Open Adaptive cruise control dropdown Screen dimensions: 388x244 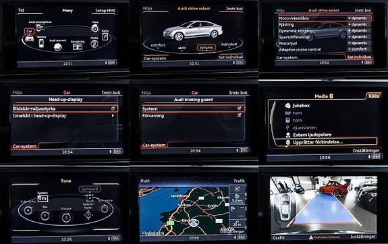[x=359, y=49]
